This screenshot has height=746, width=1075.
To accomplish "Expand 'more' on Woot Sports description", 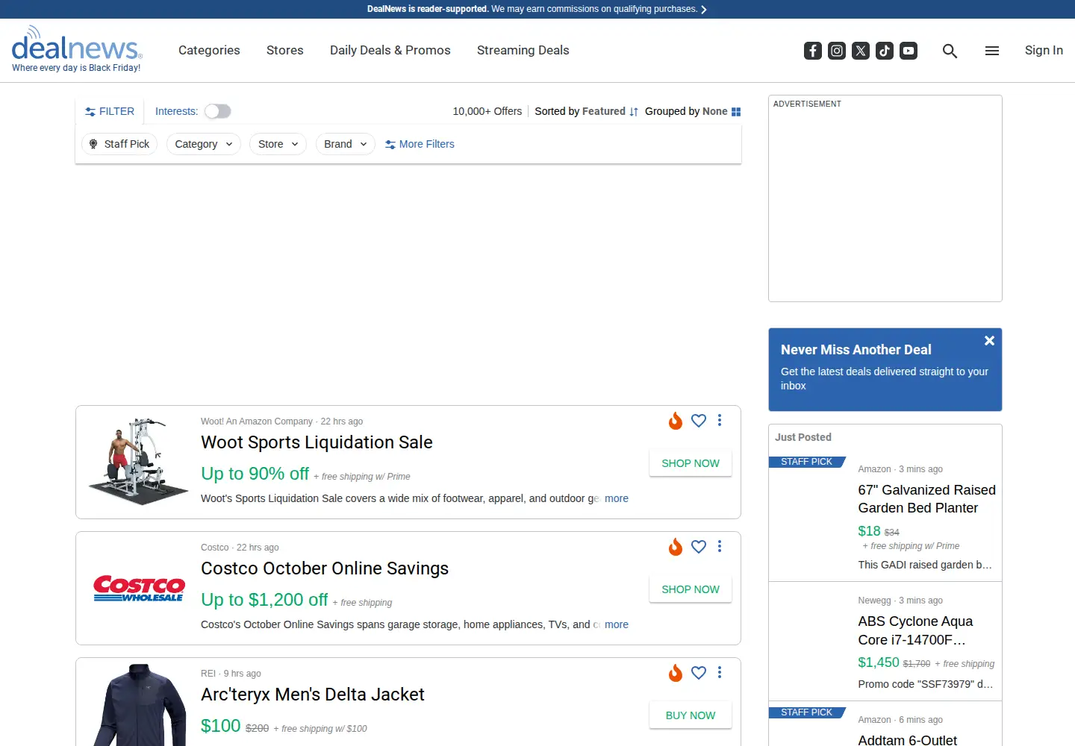I will (617, 498).
